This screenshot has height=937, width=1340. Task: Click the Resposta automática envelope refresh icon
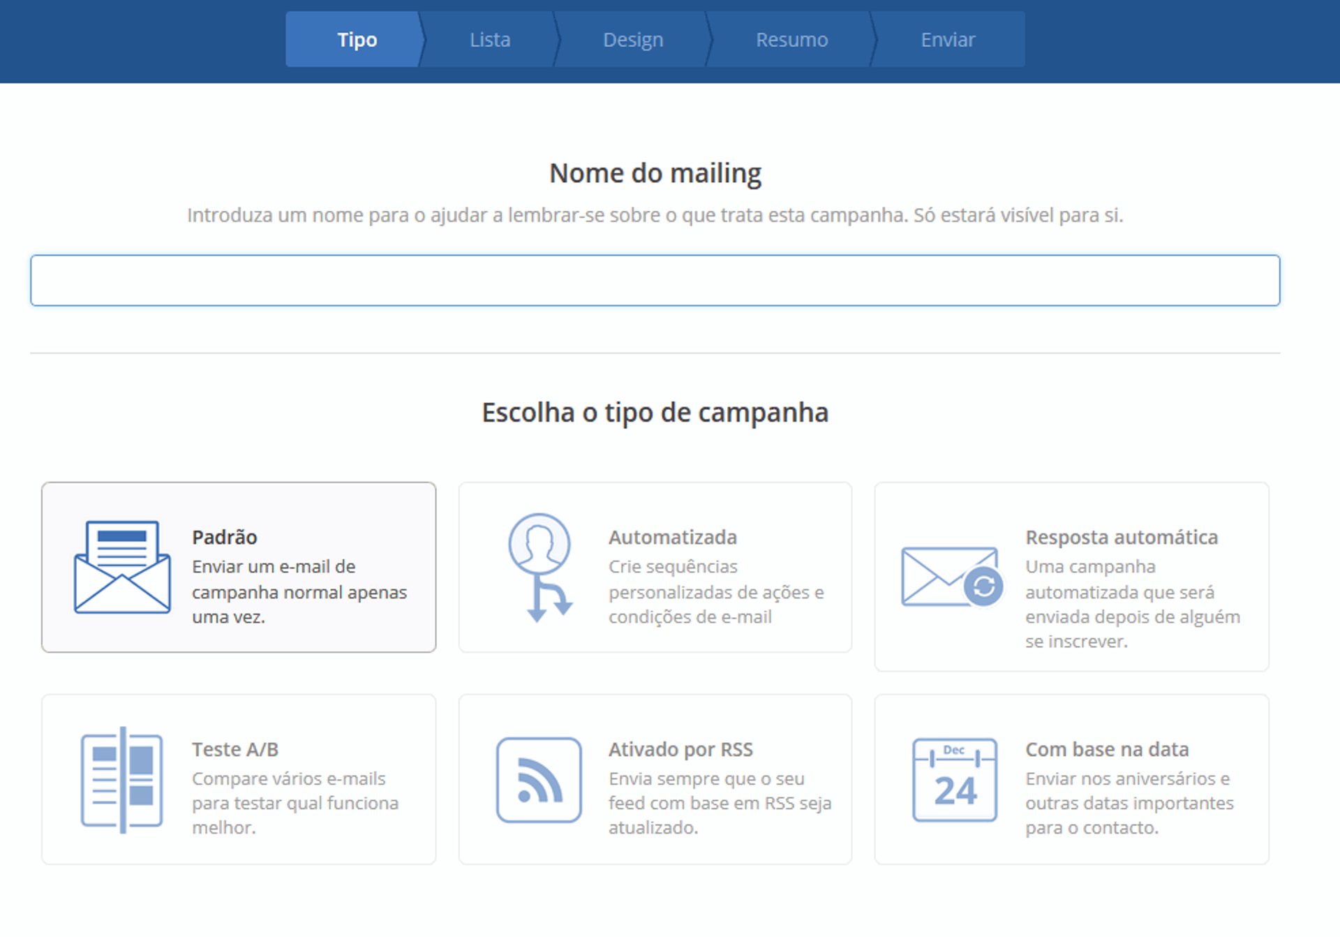952,577
